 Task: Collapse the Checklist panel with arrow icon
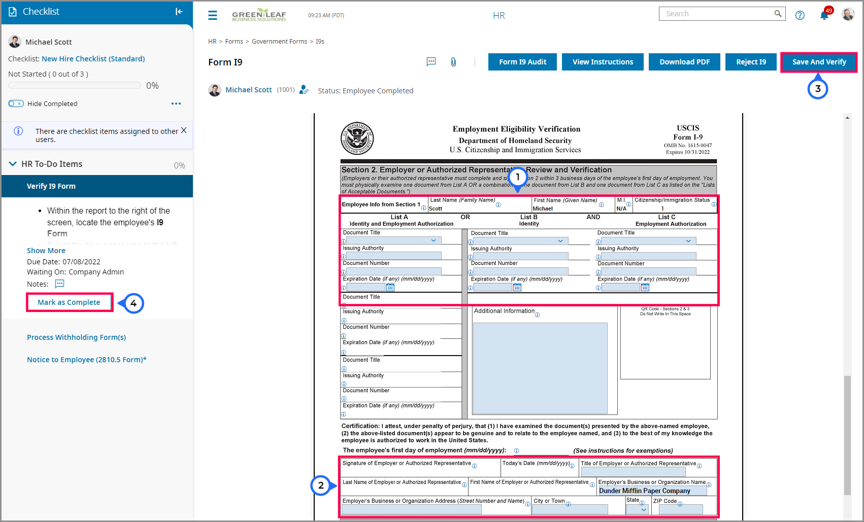click(x=179, y=12)
